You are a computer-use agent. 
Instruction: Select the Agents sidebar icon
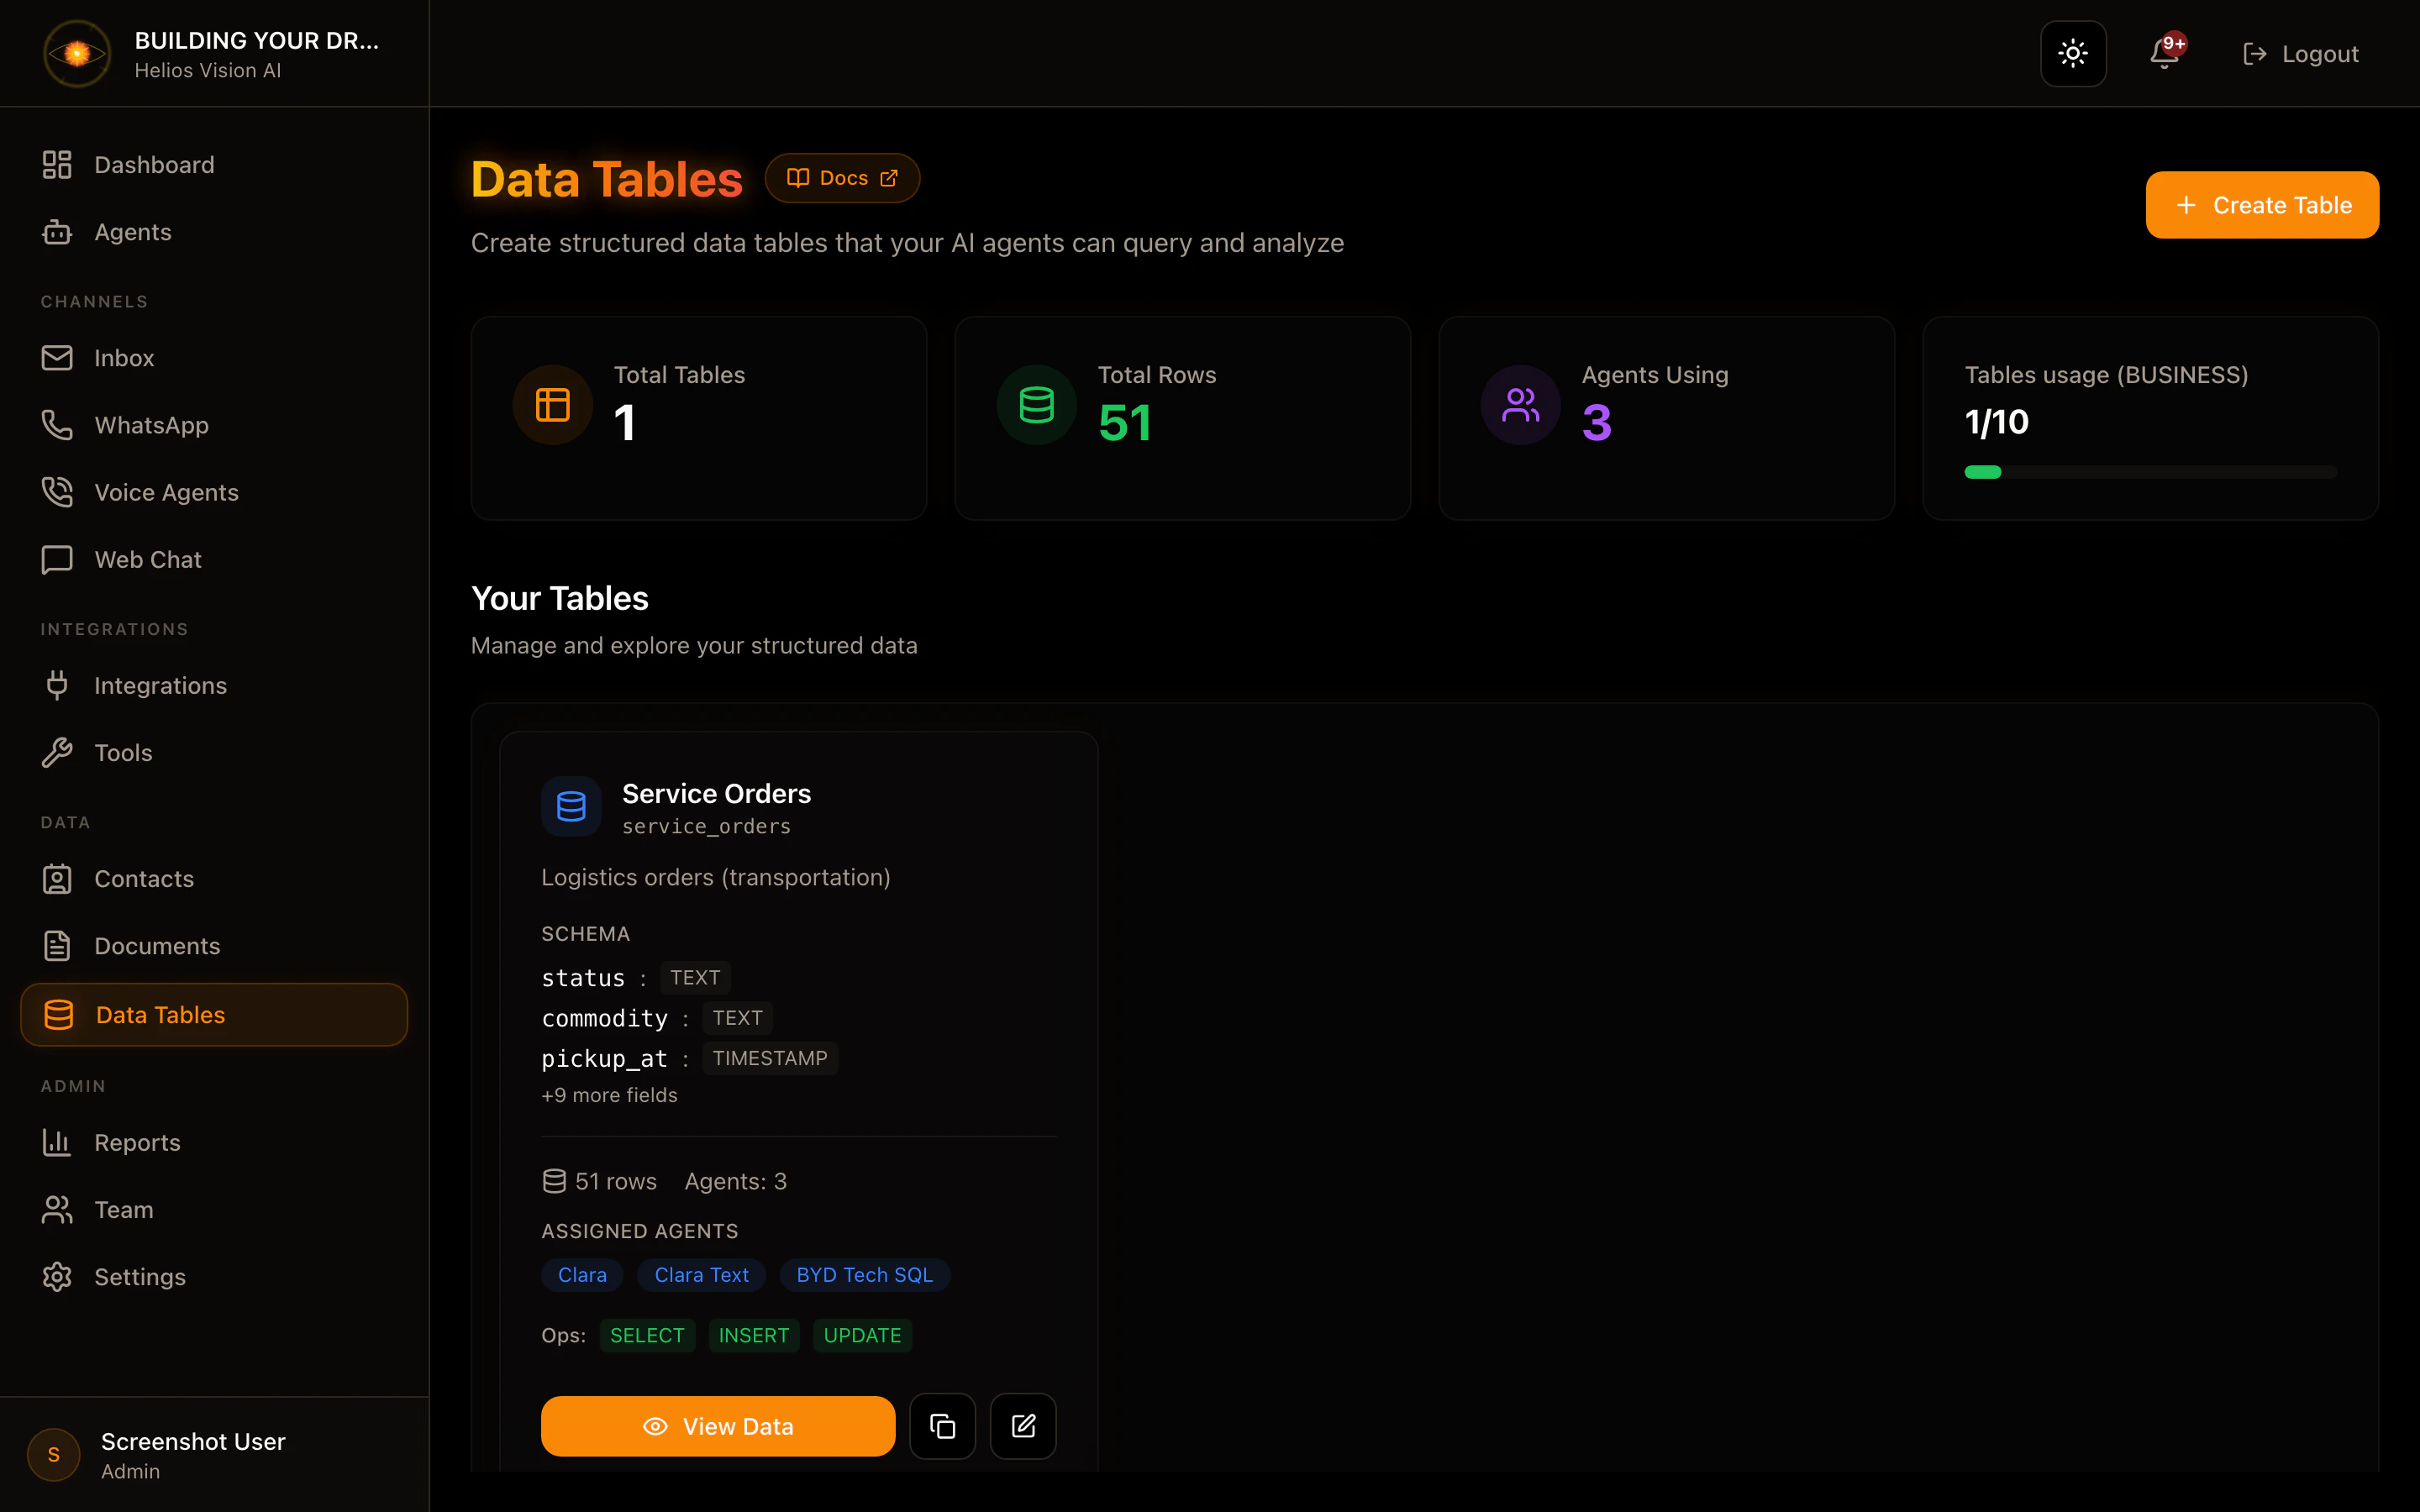pyautogui.click(x=57, y=231)
